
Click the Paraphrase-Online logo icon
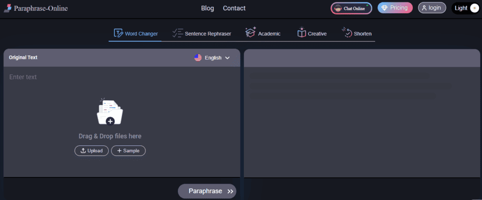click(7, 8)
